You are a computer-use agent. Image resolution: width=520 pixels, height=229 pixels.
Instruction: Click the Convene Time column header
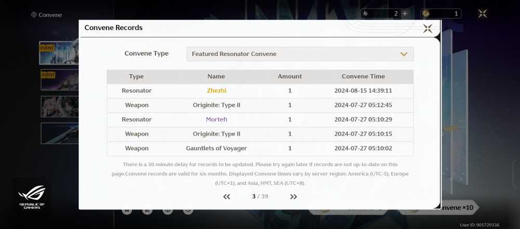pyautogui.click(x=363, y=76)
